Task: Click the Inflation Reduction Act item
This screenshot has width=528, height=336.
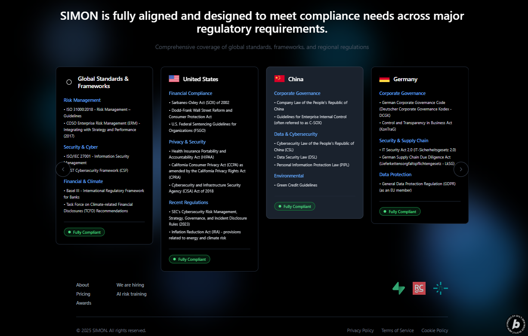Action: click(205, 235)
